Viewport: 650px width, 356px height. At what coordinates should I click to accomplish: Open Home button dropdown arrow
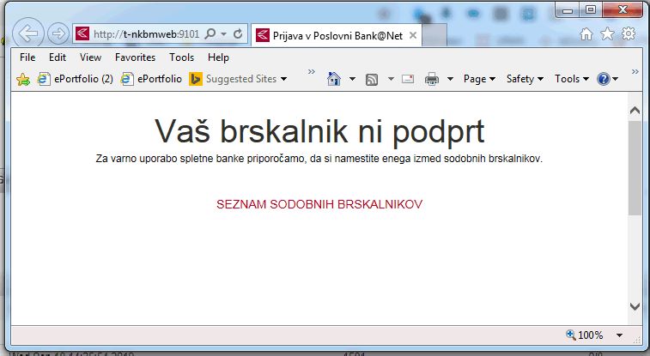pos(352,79)
